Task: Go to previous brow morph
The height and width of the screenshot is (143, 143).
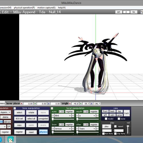Action: tap(53, 129)
